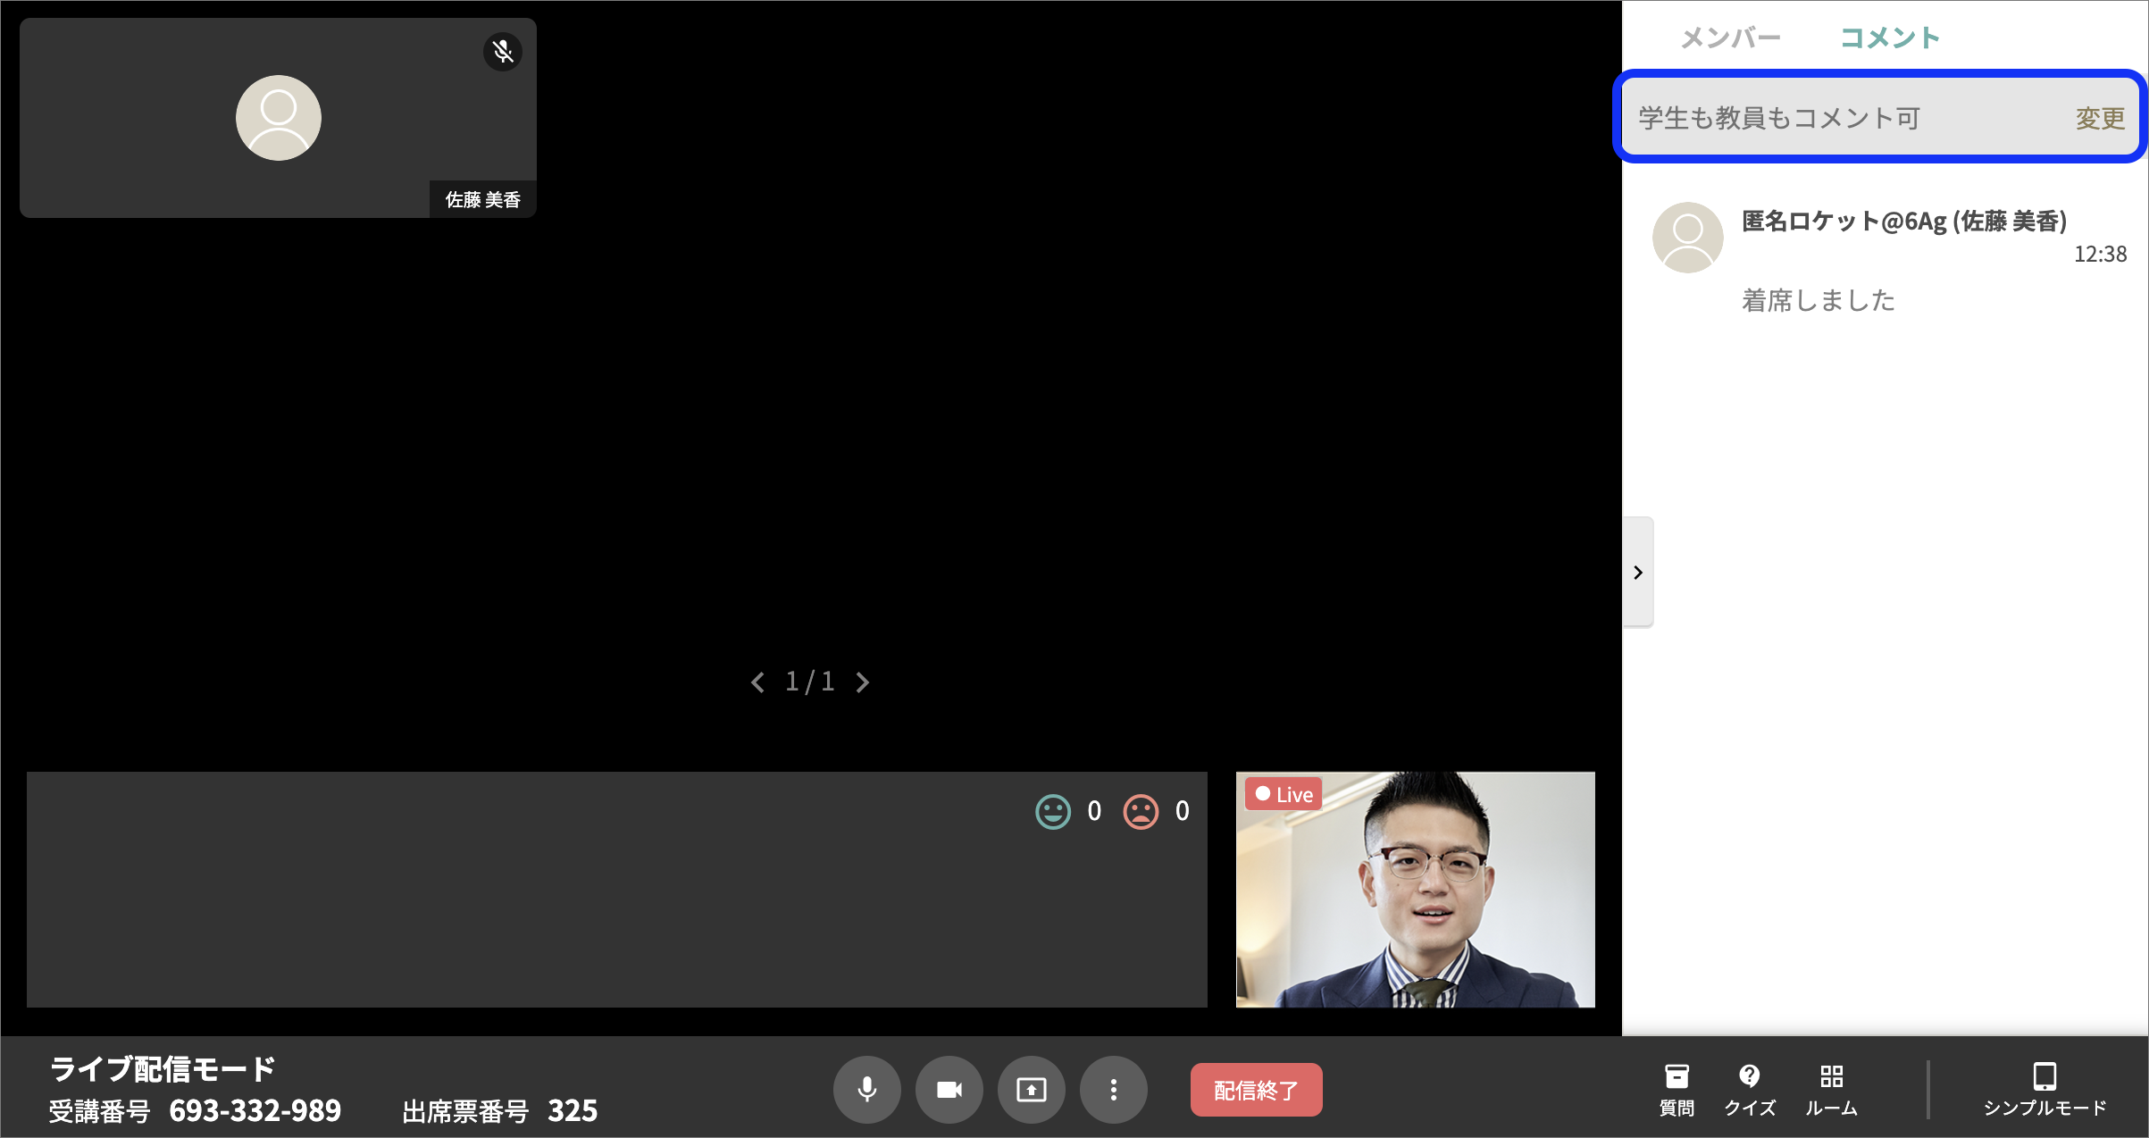2149x1138 pixels.
Task: Click the comment timestamp 12:38
Action: pos(2100,254)
